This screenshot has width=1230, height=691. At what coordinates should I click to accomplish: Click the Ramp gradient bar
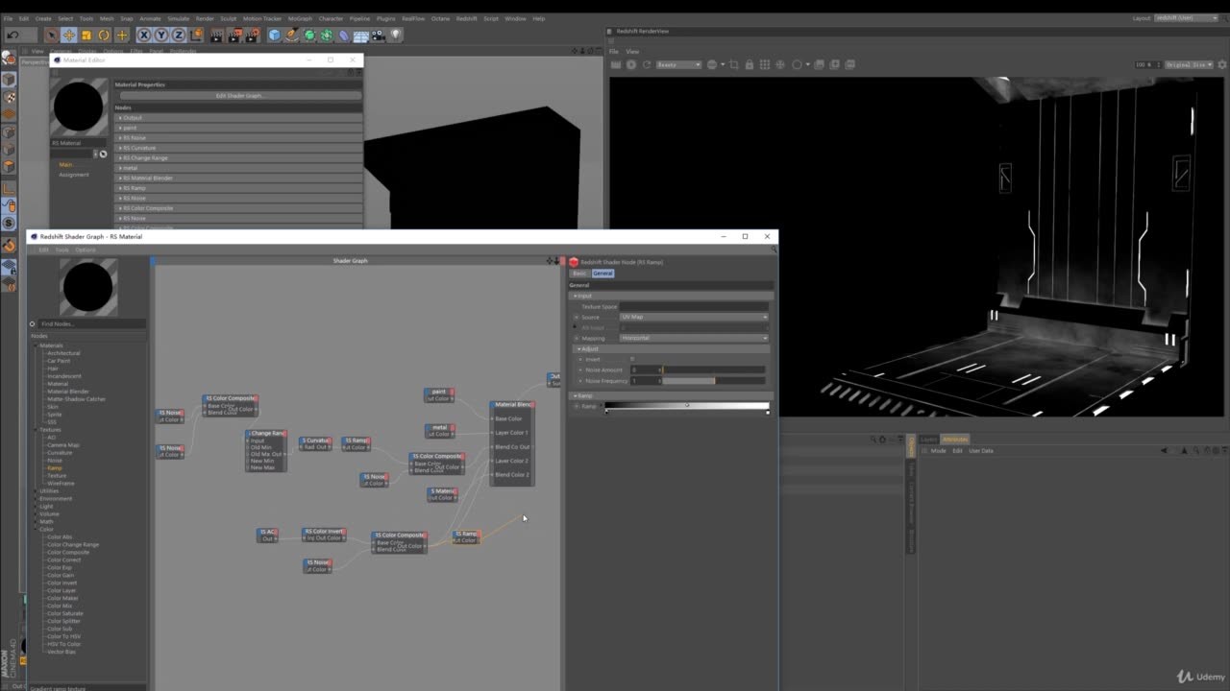687,405
